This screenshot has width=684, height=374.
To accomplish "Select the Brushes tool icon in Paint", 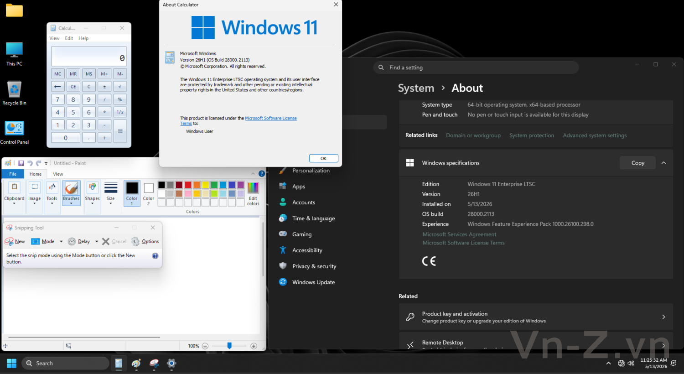I will (71, 188).
